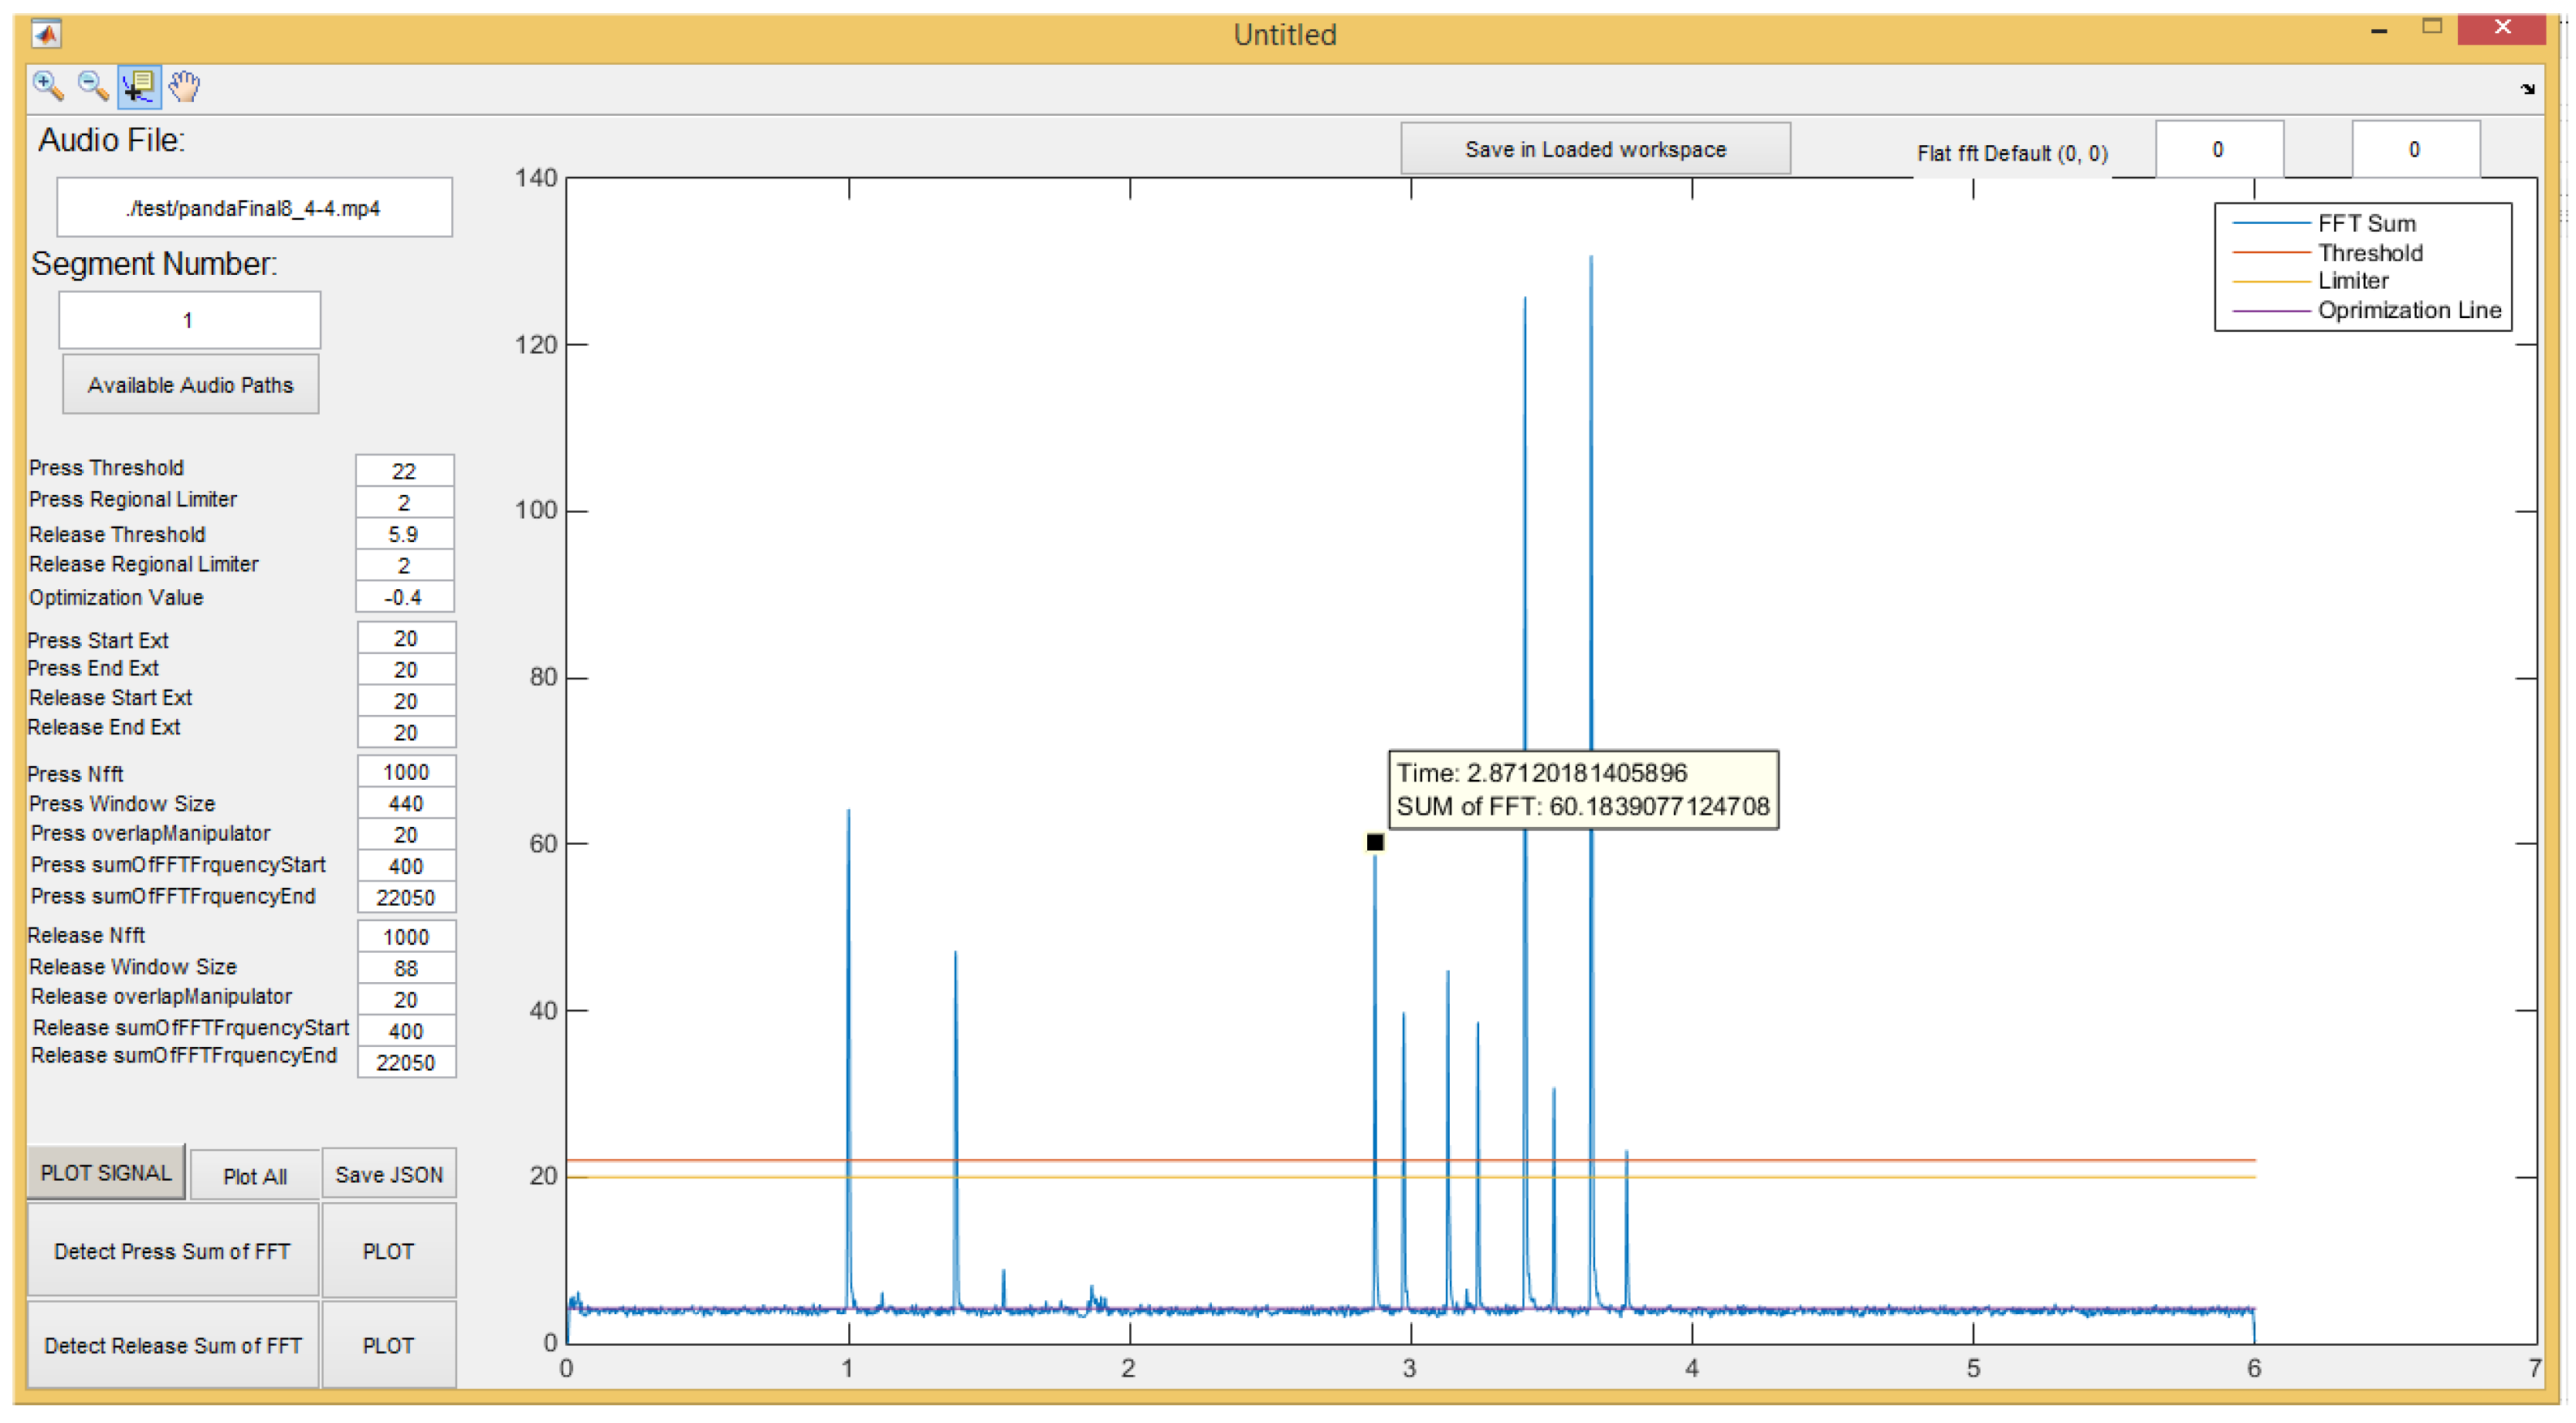
Task: Edit Press Window Size value 440
Action: (x=406, y=804)
